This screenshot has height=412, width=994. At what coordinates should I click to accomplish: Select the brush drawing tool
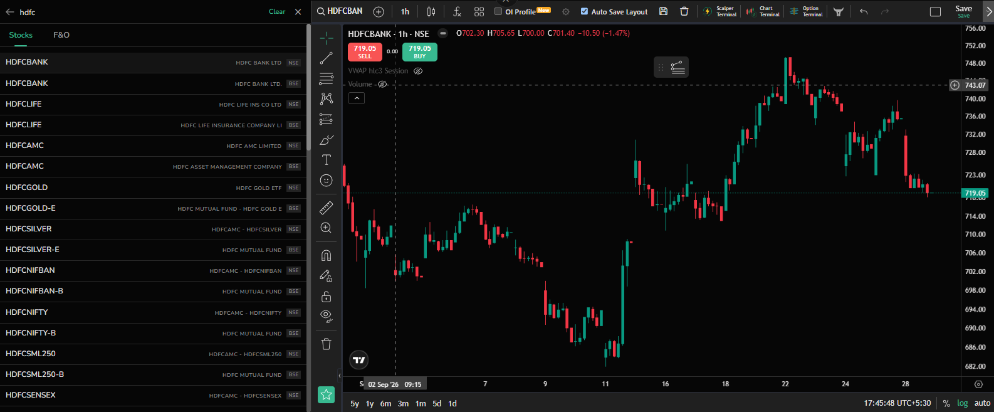326,140
